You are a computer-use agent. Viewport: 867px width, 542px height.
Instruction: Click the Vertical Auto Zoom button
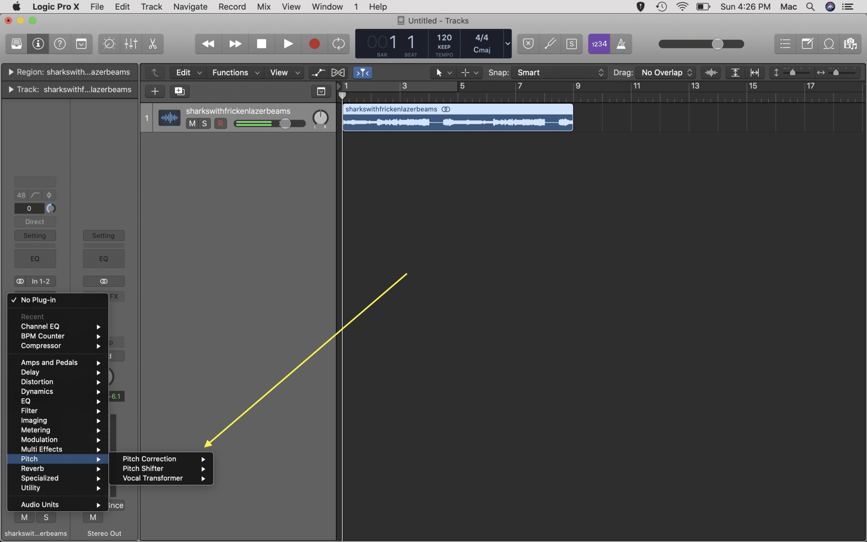[735, 72]
